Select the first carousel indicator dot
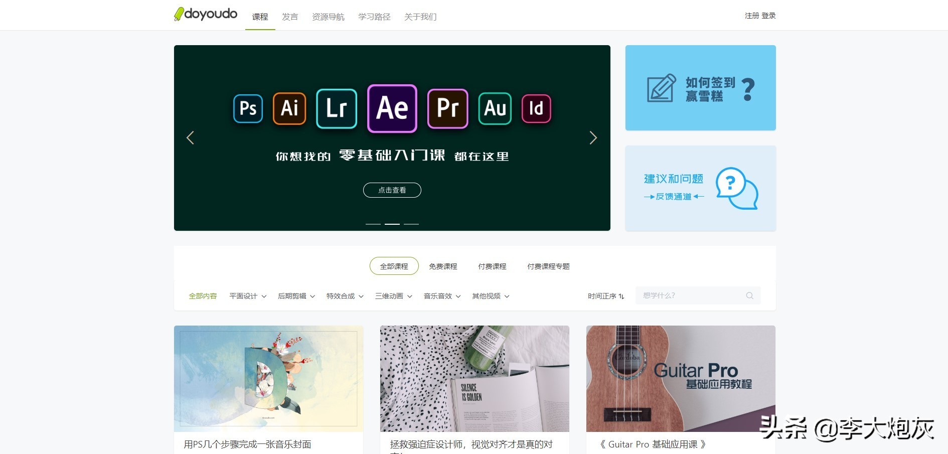The image size is (948, 454). pyautogui.click(x=372, y=224)
